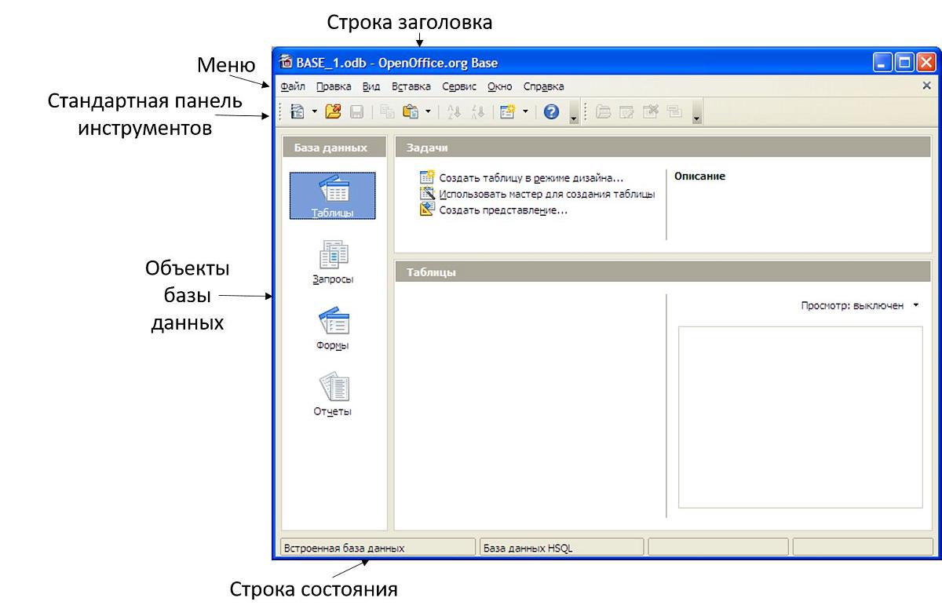This screenshot has width=942, height=616.
Task: Open the Правка menu
Action: (x=334, y=86)
